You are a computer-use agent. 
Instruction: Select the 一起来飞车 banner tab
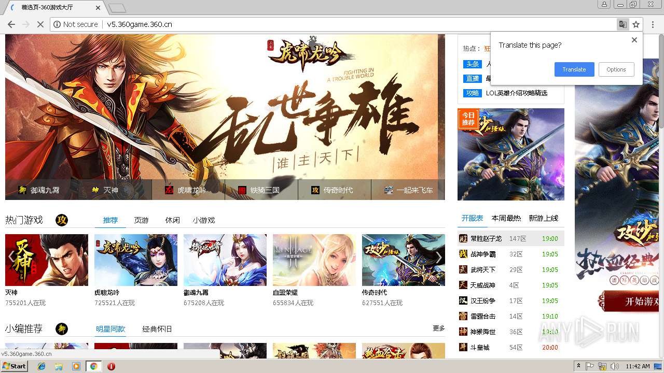408,190
